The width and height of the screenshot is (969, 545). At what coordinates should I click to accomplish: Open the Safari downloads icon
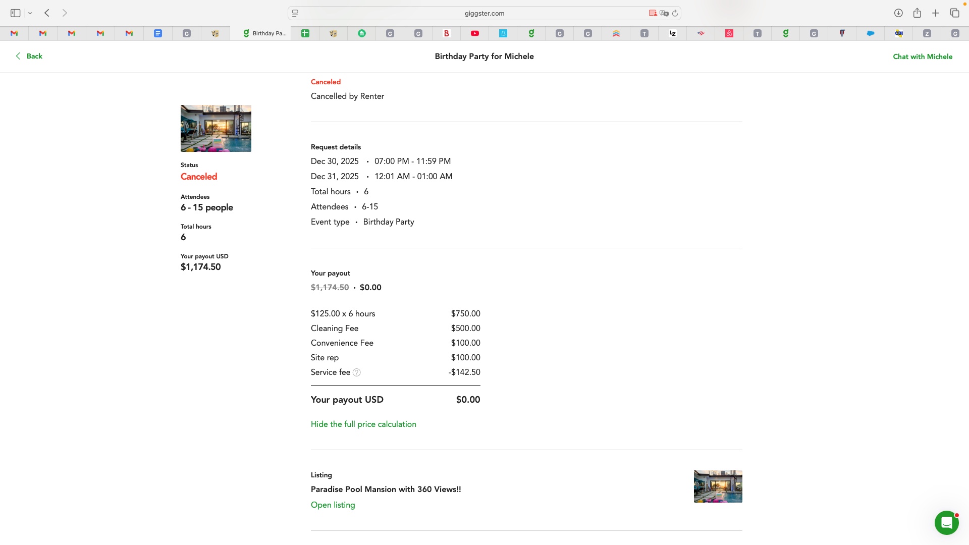[898, 13]
